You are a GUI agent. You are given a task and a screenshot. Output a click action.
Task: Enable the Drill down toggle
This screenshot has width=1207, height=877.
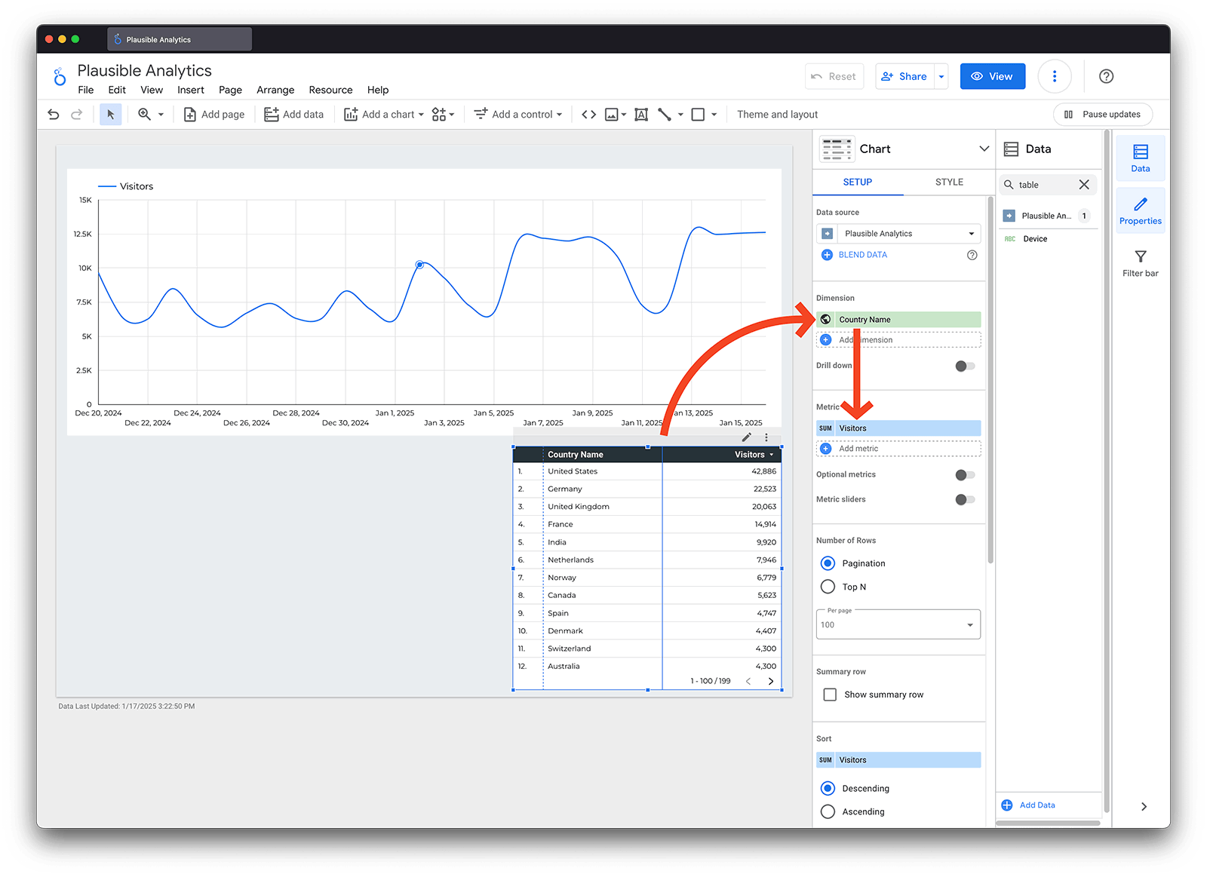click(x=965, y=366)
